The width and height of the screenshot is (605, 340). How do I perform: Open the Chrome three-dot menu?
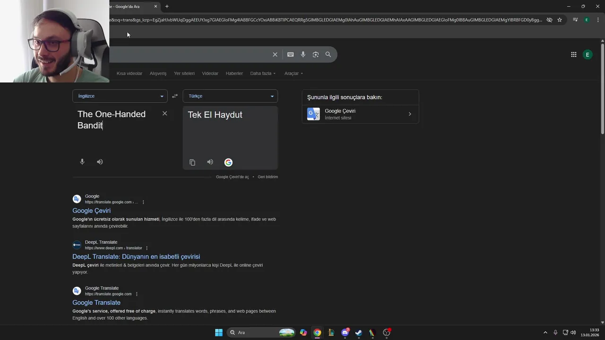point(598,20)
